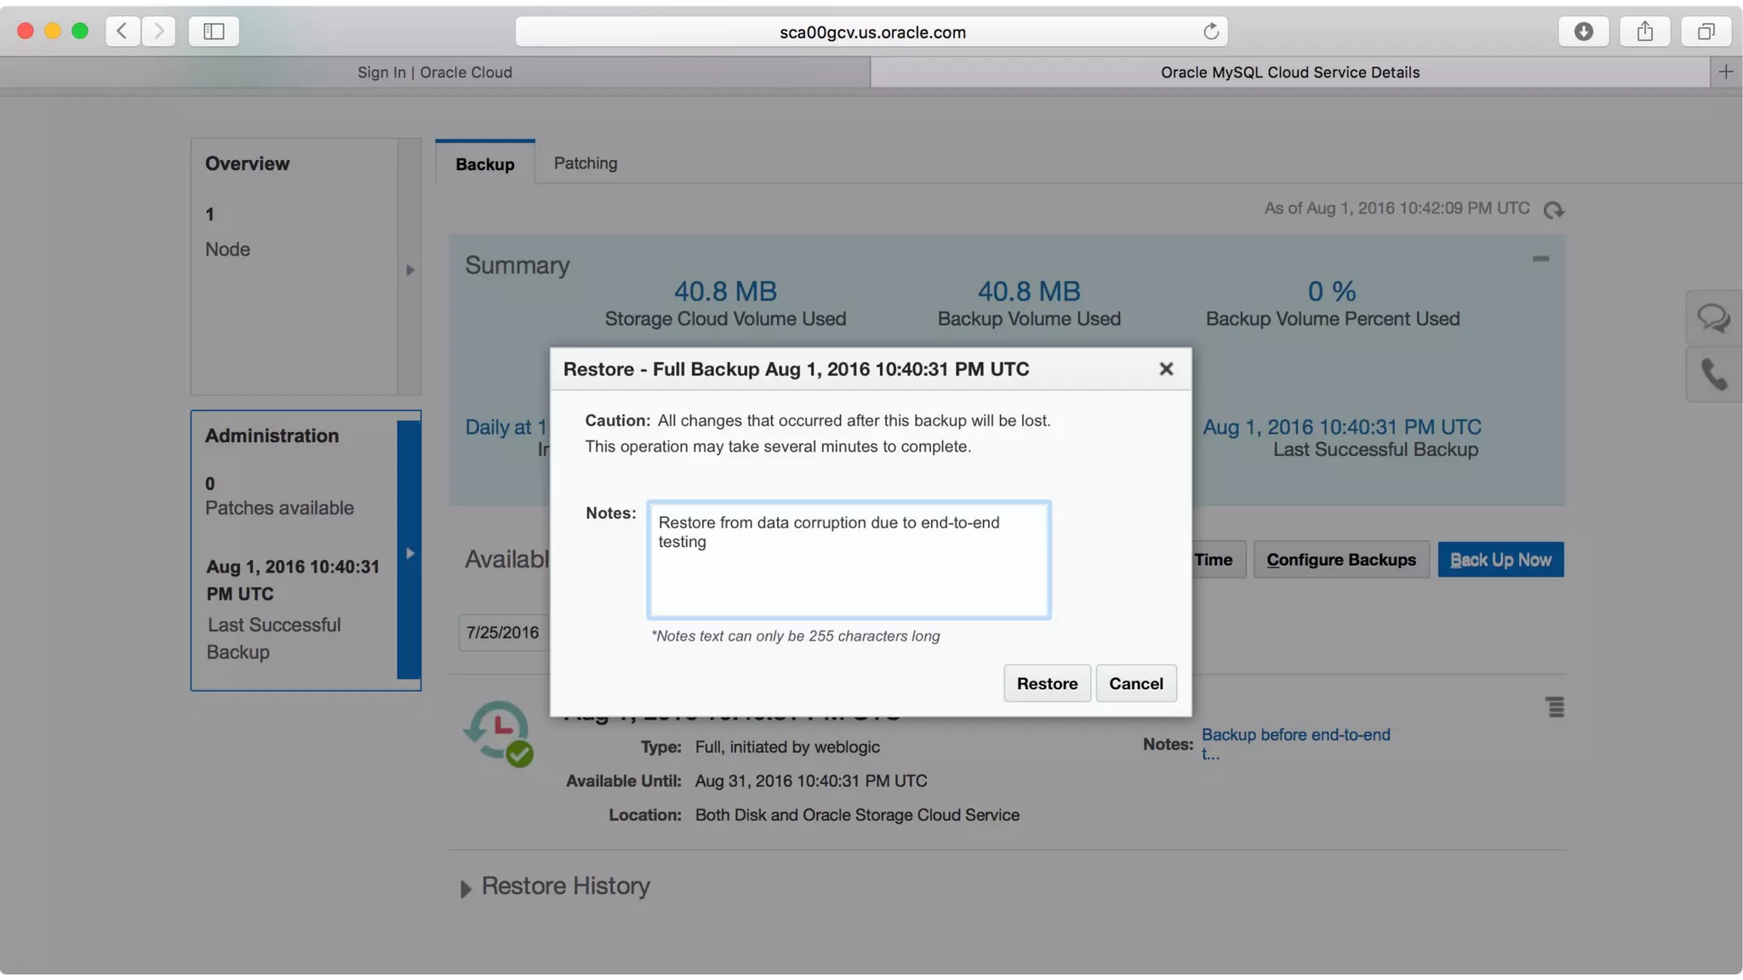Reload page in Safari address bar
The width and height of the screenshot is (1743, 980).
[x=1211, y=31]
